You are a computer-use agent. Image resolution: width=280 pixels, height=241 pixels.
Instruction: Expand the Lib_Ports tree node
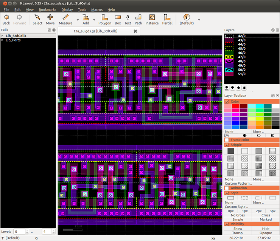point(3,40)
